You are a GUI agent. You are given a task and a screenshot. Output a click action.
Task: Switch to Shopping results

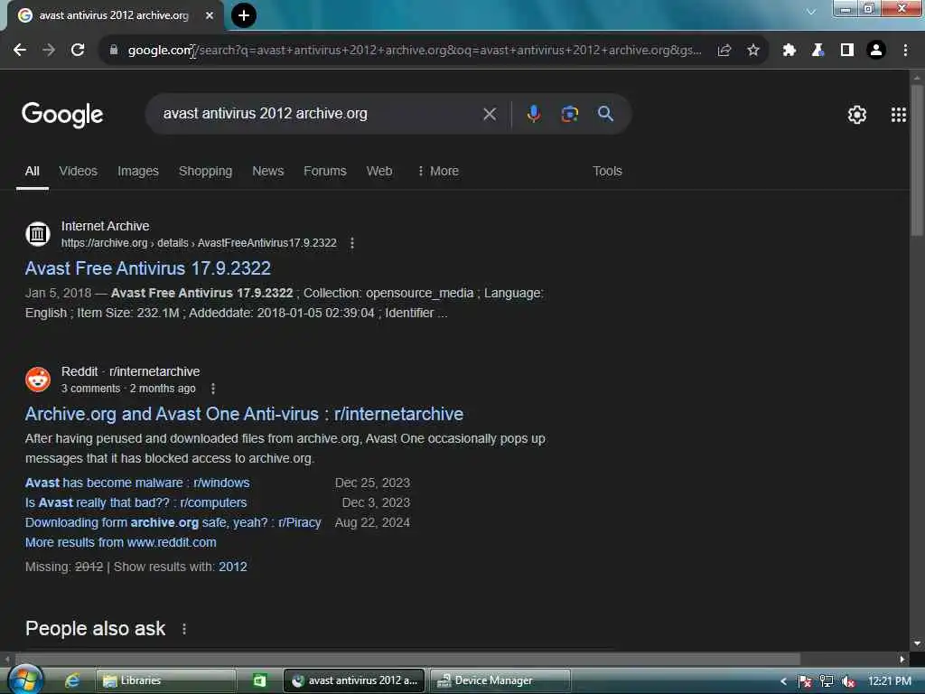pyautogui.click(x=205, y=171)
